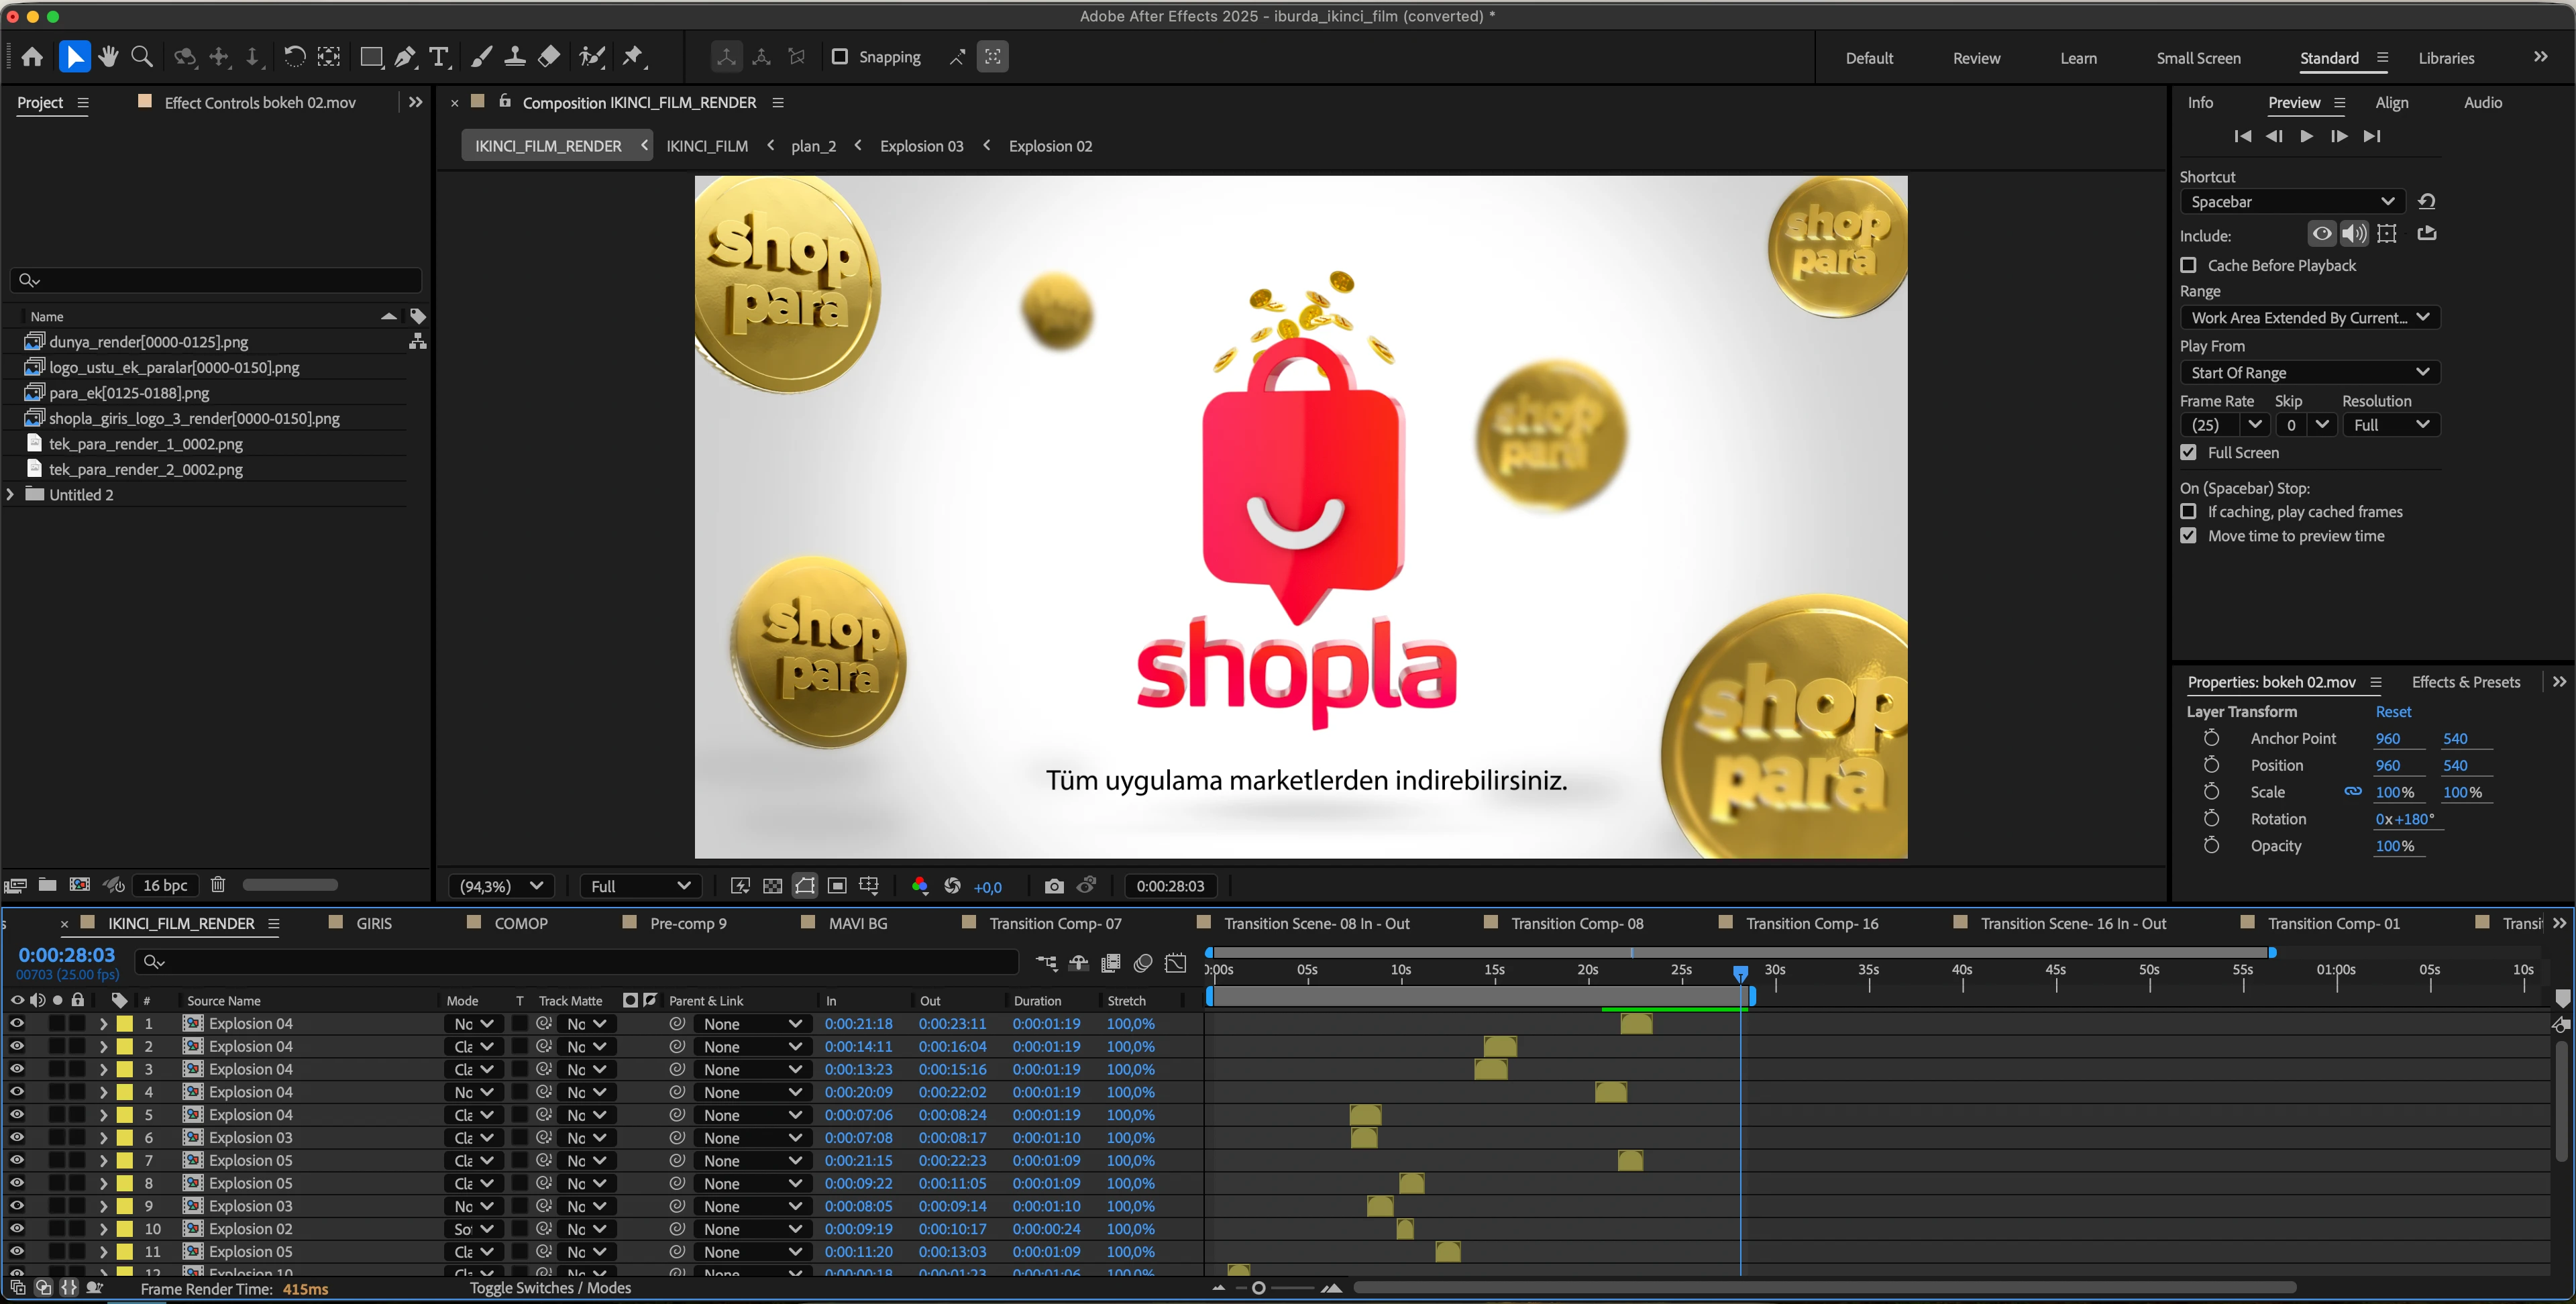The image size is (2576, 1304).
Task: Open the composition mini-flowchart icon
Action: pyautogui.click(x=1046, y=962)
